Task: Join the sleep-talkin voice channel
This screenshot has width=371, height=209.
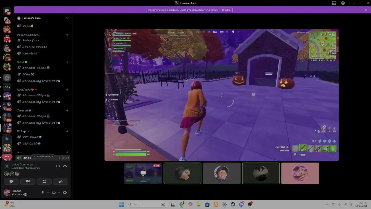Action: click(x=43, y=53)
